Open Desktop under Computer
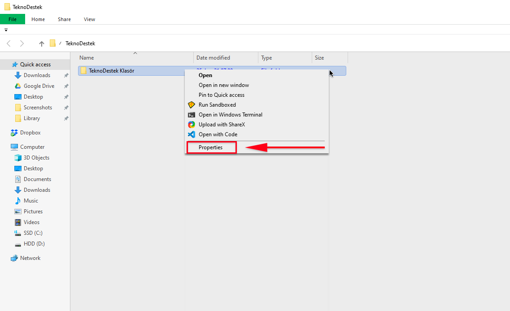The width and height of the screenshot is (510, 311). 33,168
